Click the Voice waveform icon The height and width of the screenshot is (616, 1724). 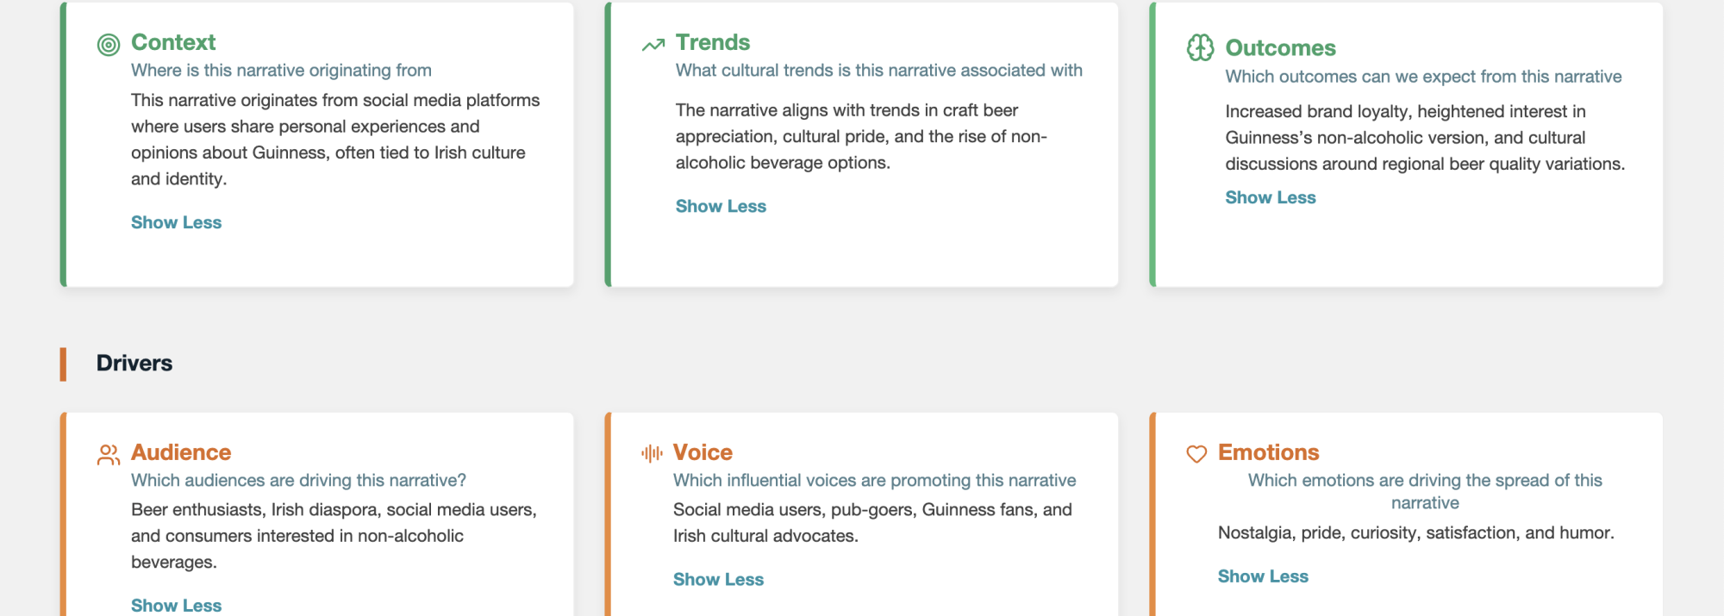coord(652,453)
